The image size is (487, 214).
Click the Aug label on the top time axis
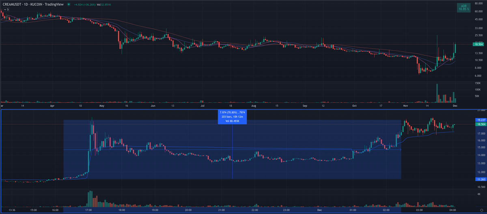coord(254,105)
